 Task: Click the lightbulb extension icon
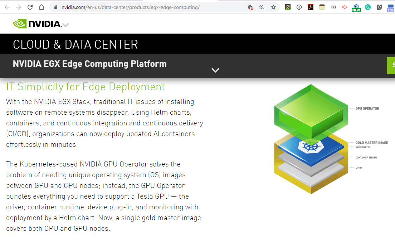(379, 7)
